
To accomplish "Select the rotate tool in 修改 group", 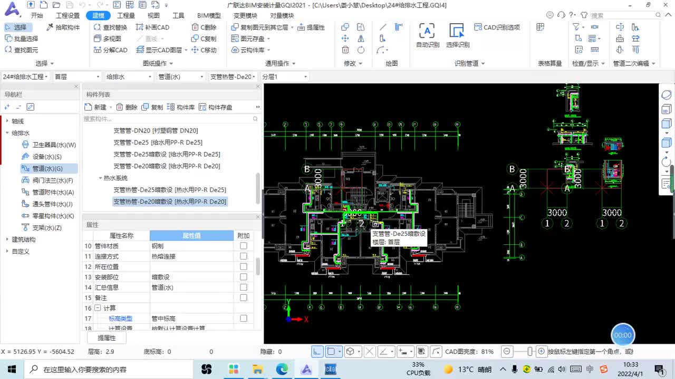I will point(361,50).
